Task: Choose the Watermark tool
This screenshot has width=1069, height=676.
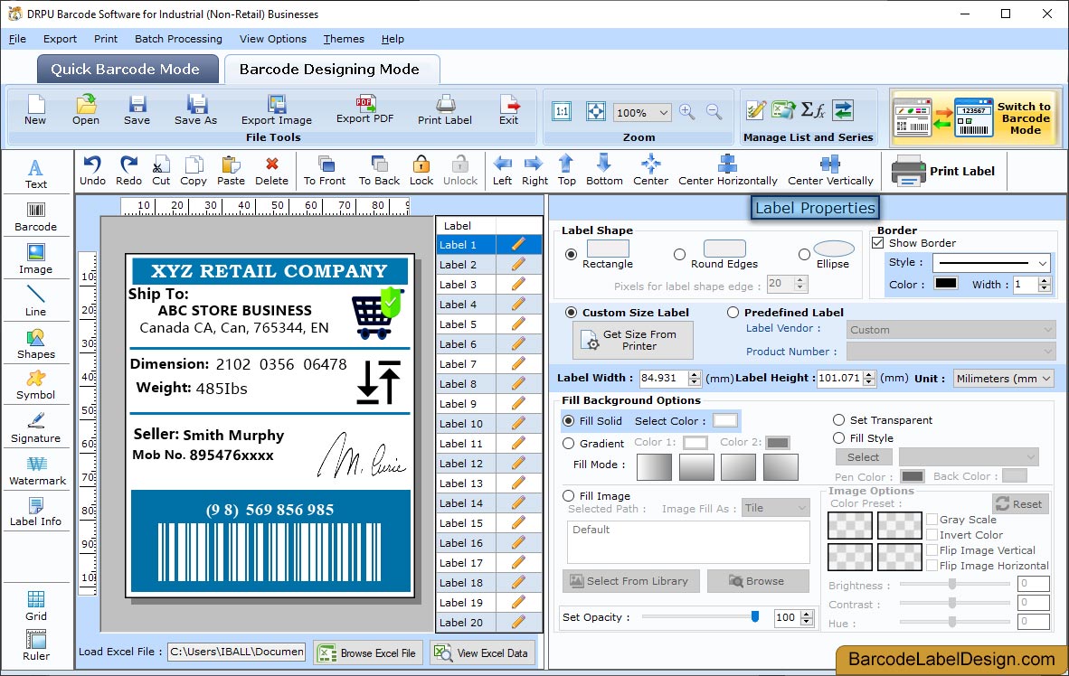Action: [x=37, y=471]
